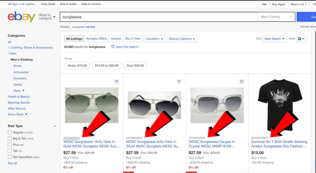Add WESC Artic Hare Gold to watchlist heart
Image resolution: width=316 pixels, height=173 pixels.
pyautogui.click(x=116, y=82)
